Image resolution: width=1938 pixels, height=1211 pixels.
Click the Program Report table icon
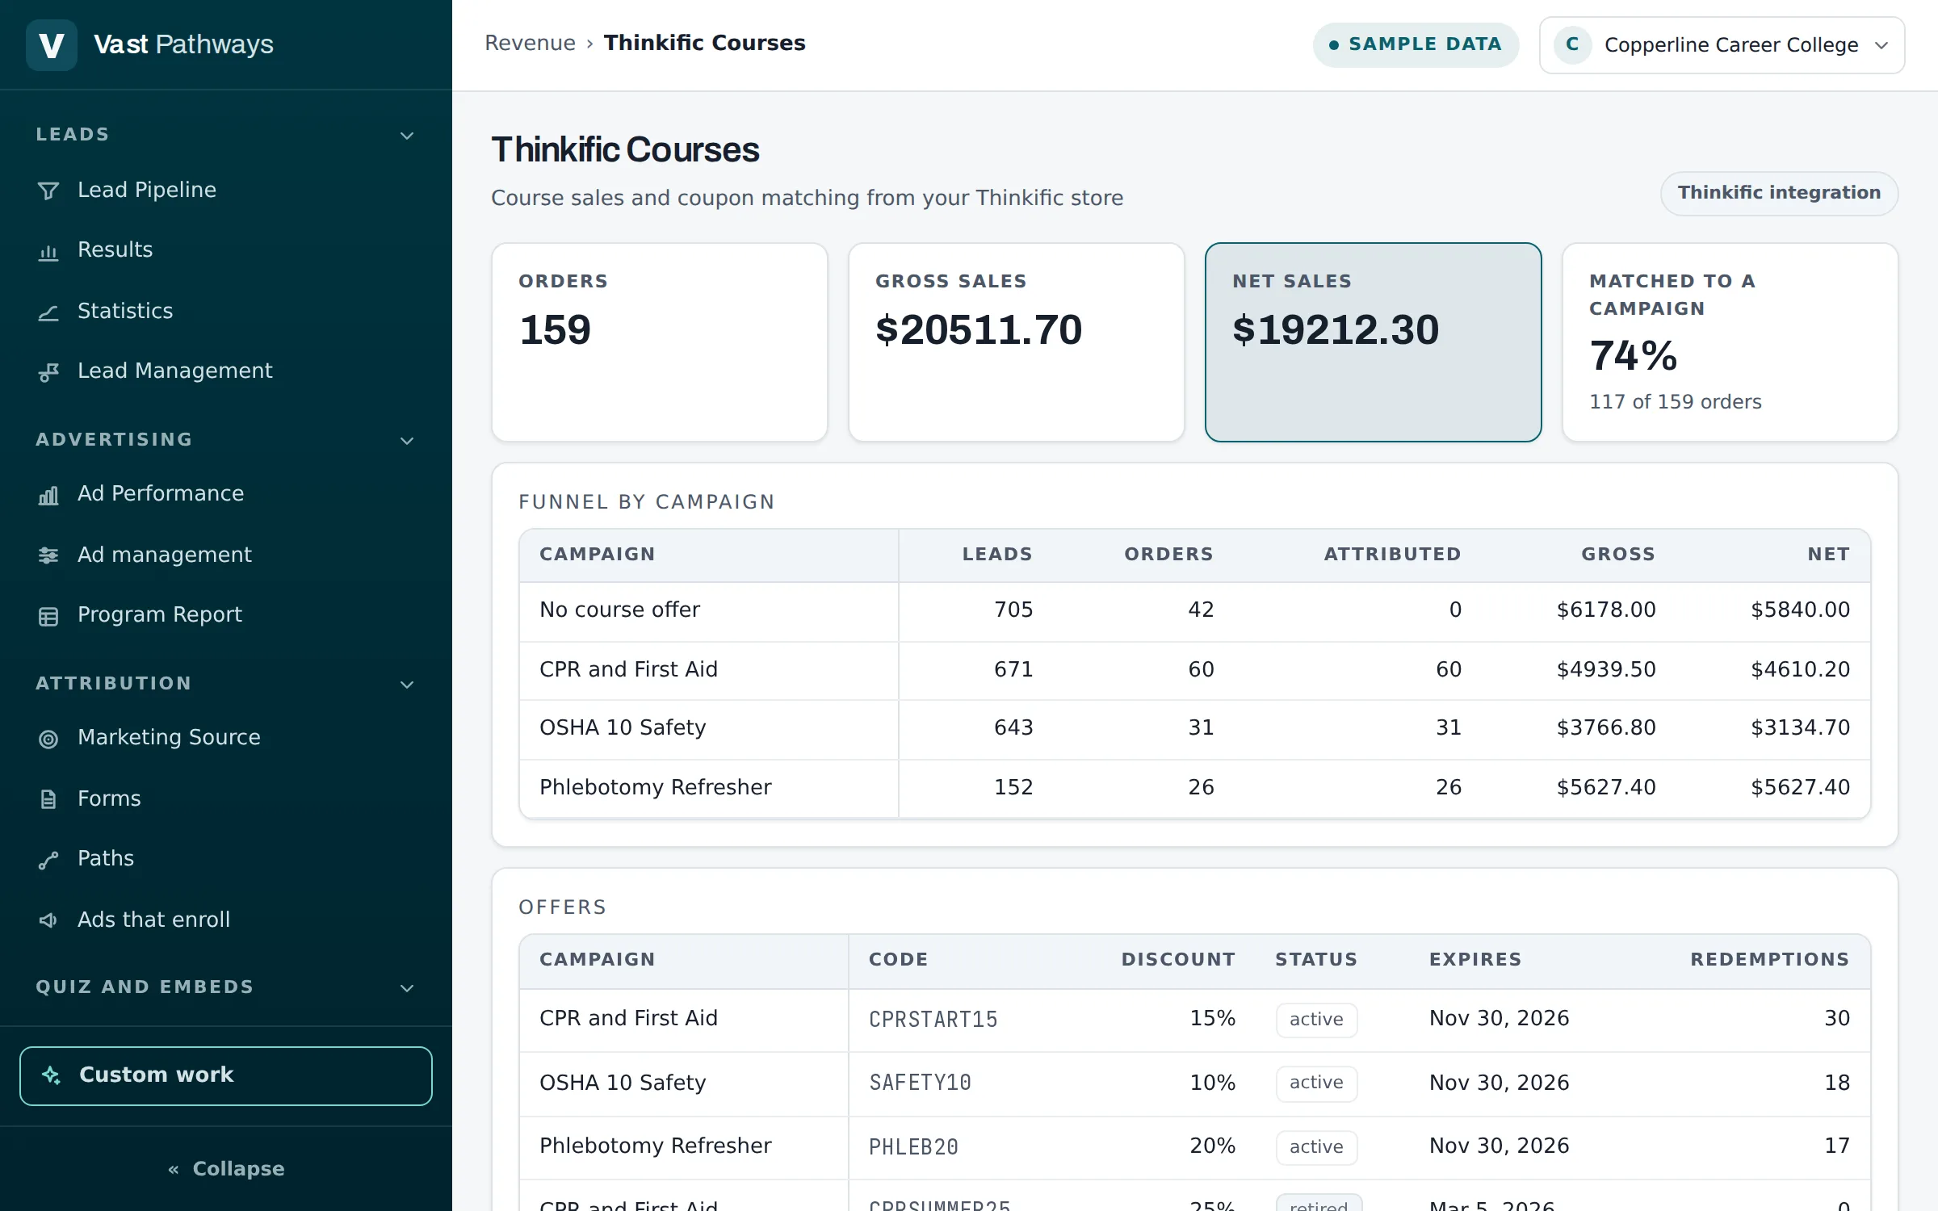pos(48,616)
